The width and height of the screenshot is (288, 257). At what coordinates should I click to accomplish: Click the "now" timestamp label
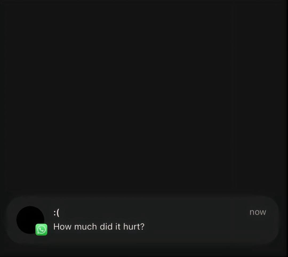coord(258,212)
